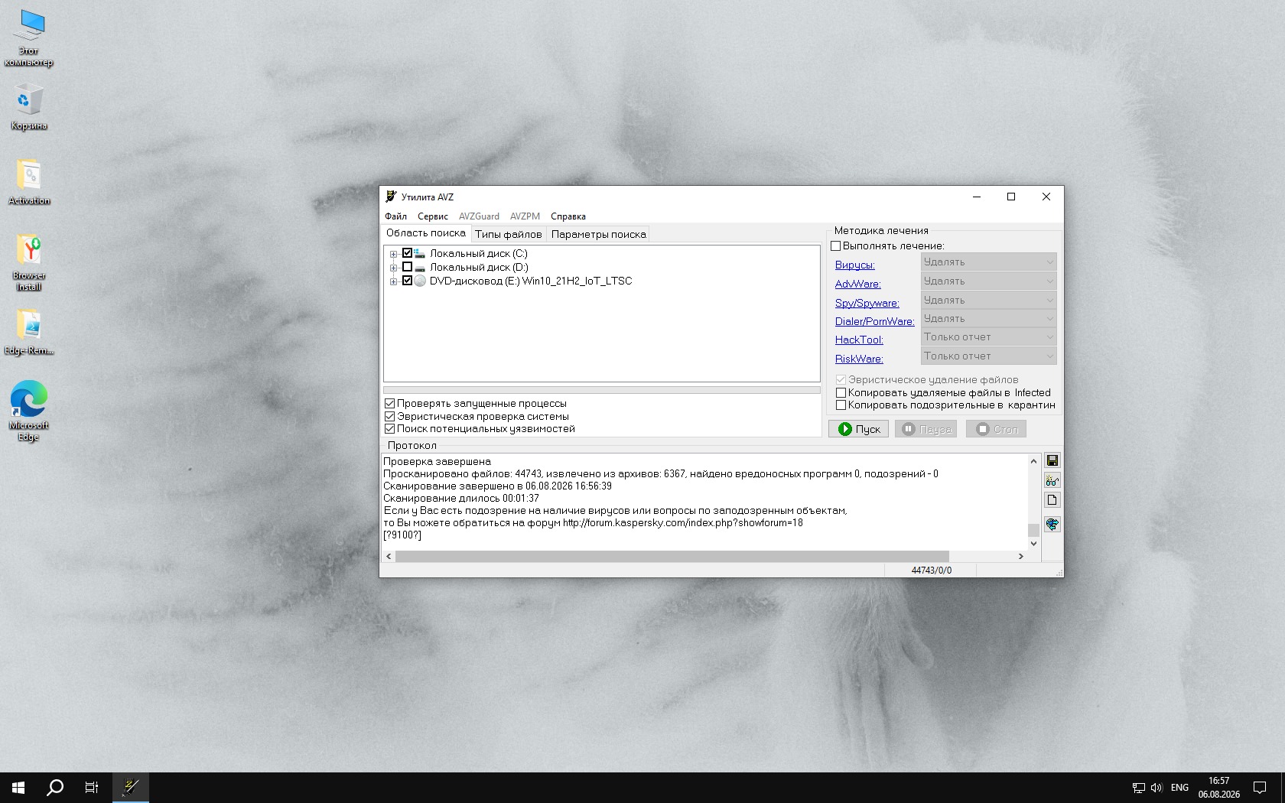Screen dimensions: 1285x803
Task: Open taskbar search magnifier
Action: pyautogui.click(x=55, y=788)
